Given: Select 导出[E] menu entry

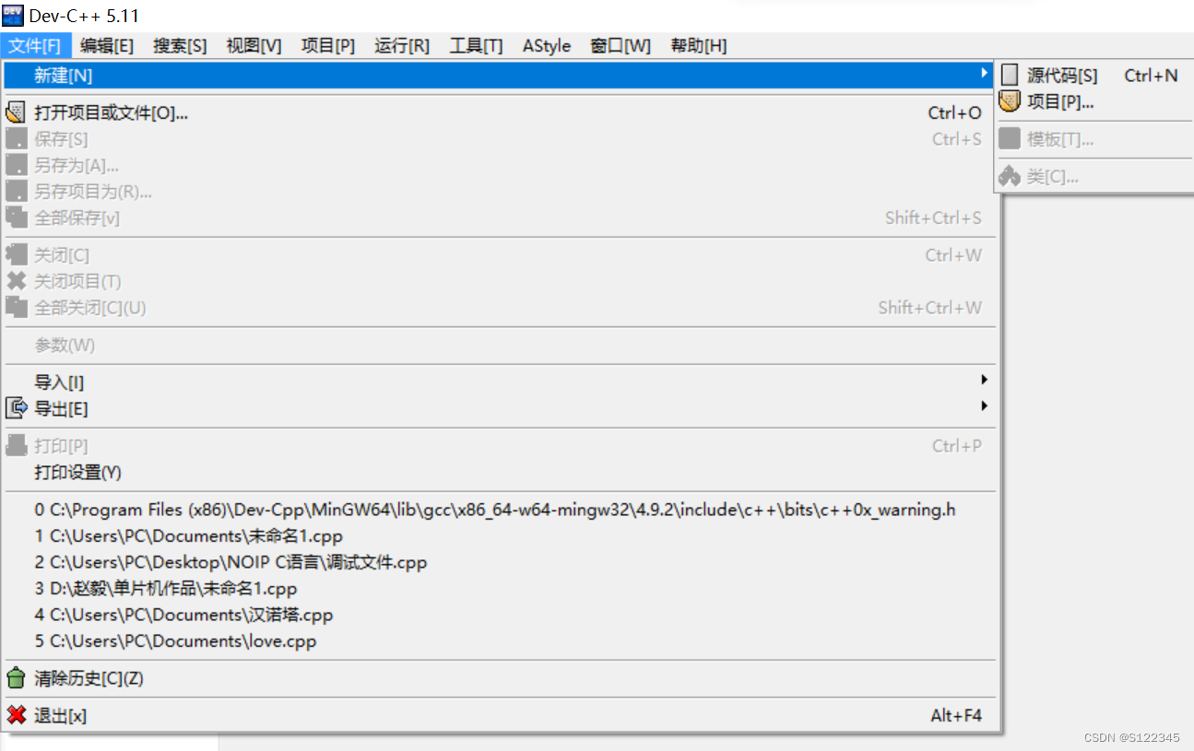Looking at the screenshot, I should [x=499, y=408].
